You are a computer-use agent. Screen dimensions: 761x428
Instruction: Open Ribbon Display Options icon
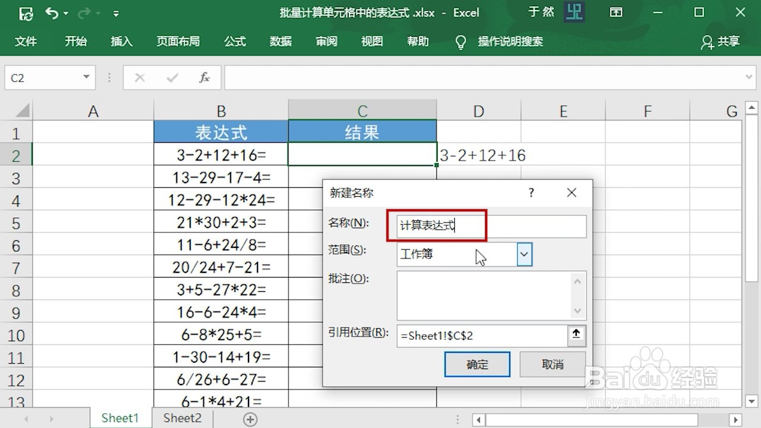(x=616, y=12)
